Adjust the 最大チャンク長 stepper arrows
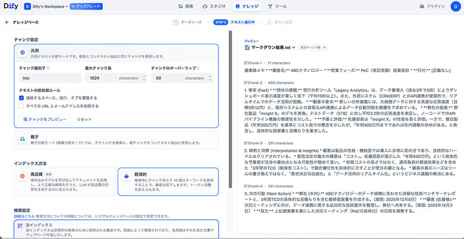 point(144,78)
